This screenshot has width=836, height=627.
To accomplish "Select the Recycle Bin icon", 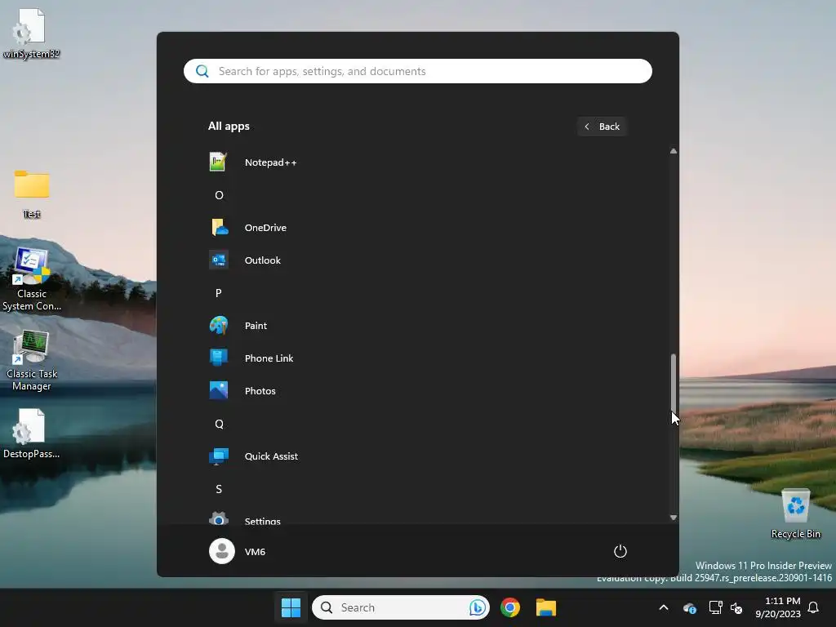I will point(795,514).
